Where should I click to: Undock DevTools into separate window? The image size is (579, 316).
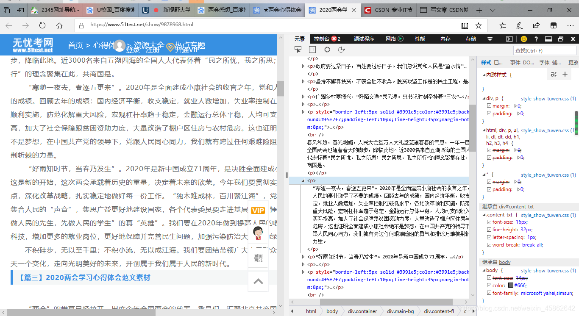pyautogui.click(x=560, y=39)
